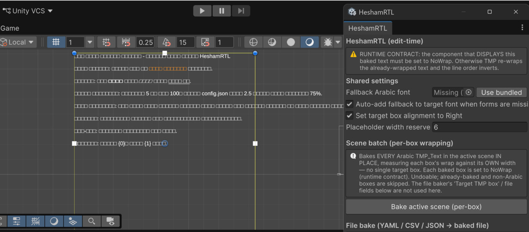This screenshot has height=232, width=529.
Task: Click the magnifier search icon in the bottom toolbar
Action: point(92,221)
